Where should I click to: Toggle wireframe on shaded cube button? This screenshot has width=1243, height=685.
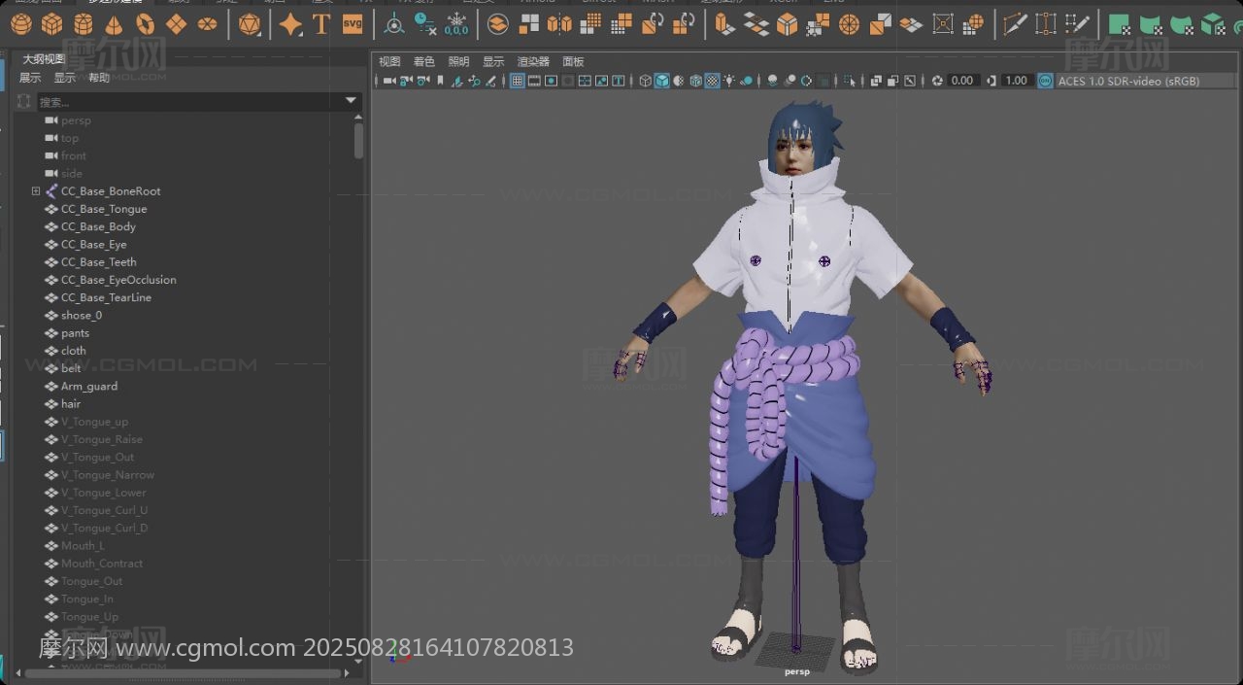tap(695, 81)
